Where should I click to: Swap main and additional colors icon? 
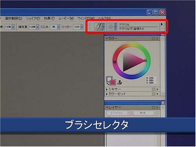click(108, 83)
